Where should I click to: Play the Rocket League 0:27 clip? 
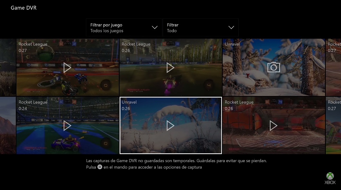[x=67, y=68]
